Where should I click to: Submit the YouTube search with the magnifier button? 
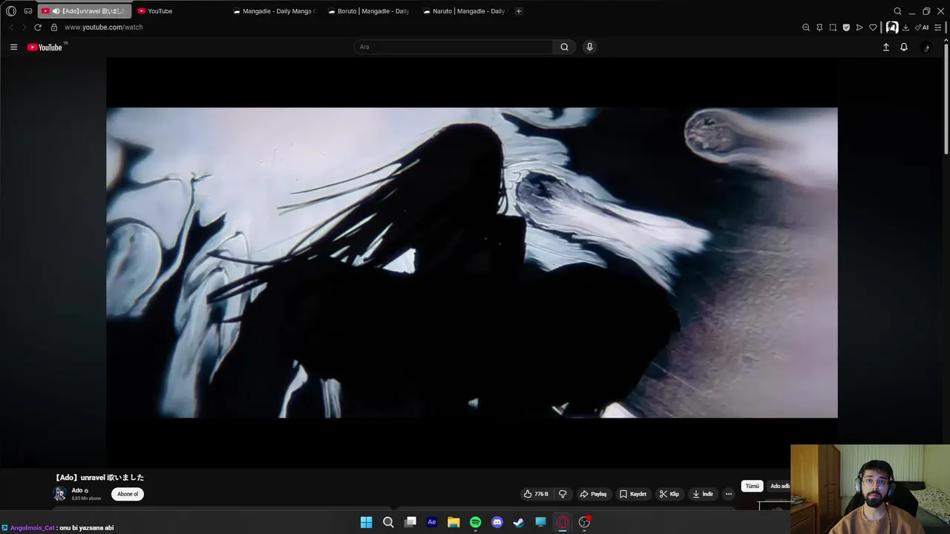(x=565, y=47)
